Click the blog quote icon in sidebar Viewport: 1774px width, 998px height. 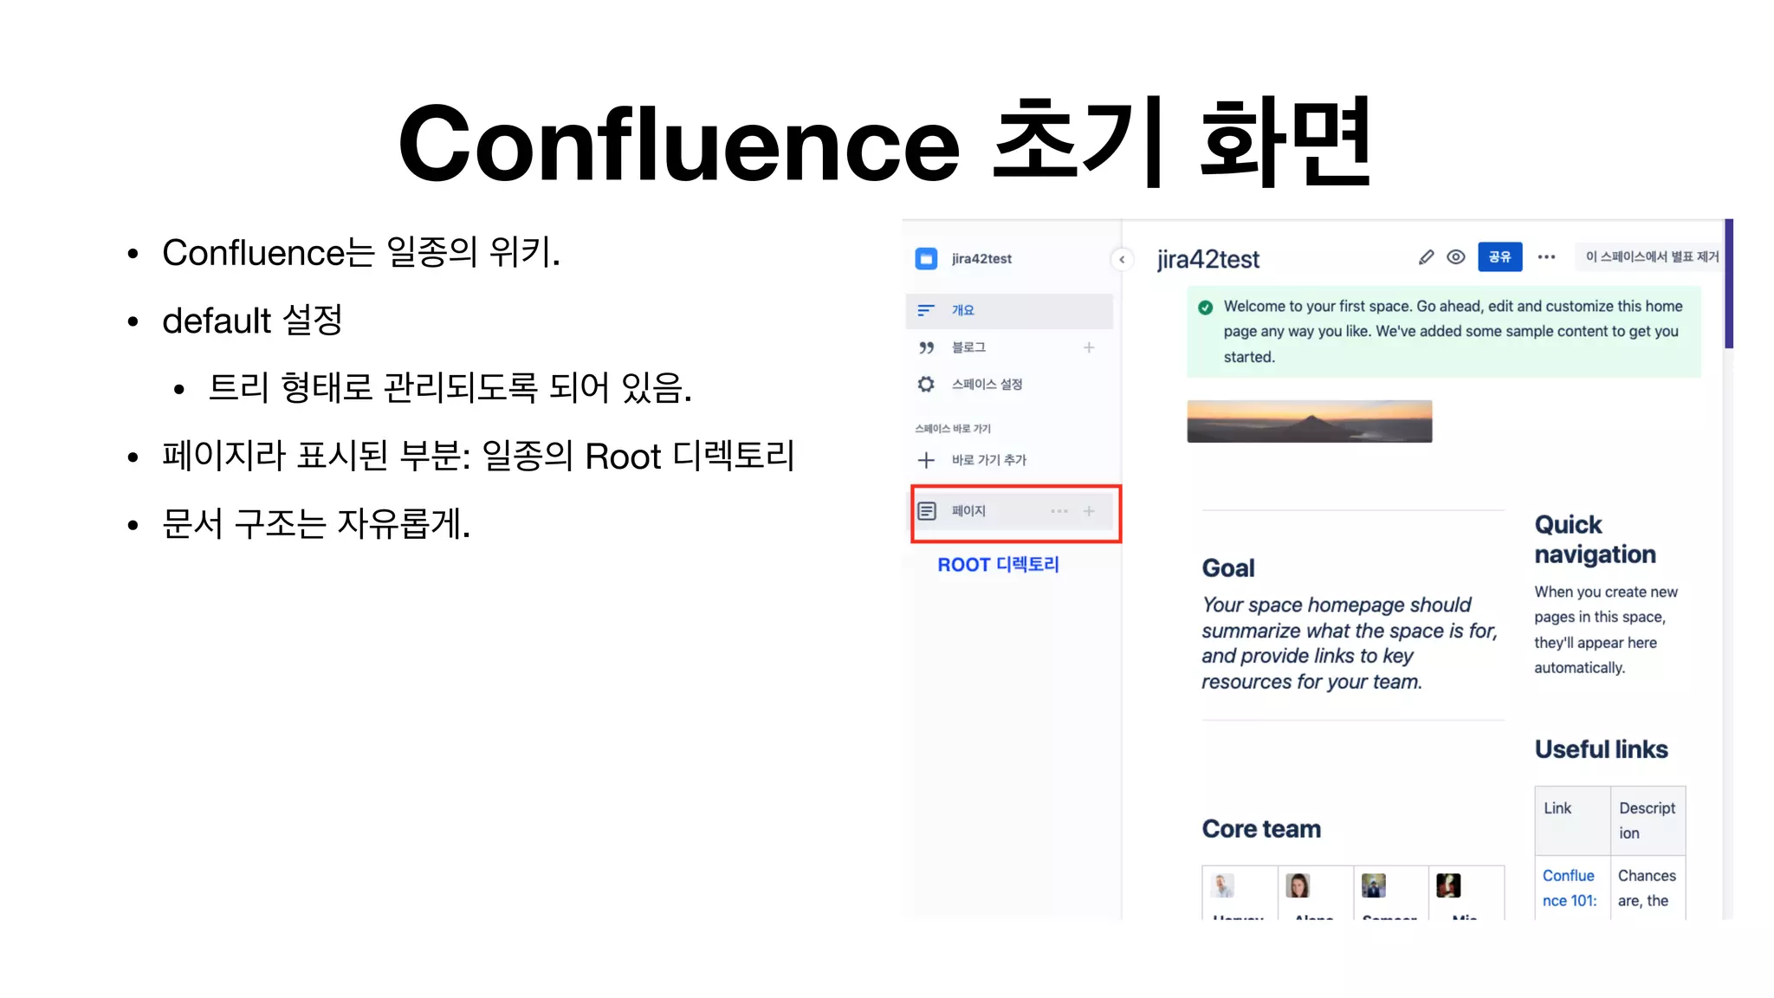point(926,347)
